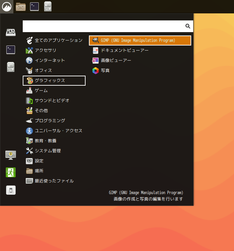Click the image viewer icon beside 画像ビューアー
Image resolution: width=234 pixels, height=251 pixels.
pyautogui.click(x=96, y=61)
